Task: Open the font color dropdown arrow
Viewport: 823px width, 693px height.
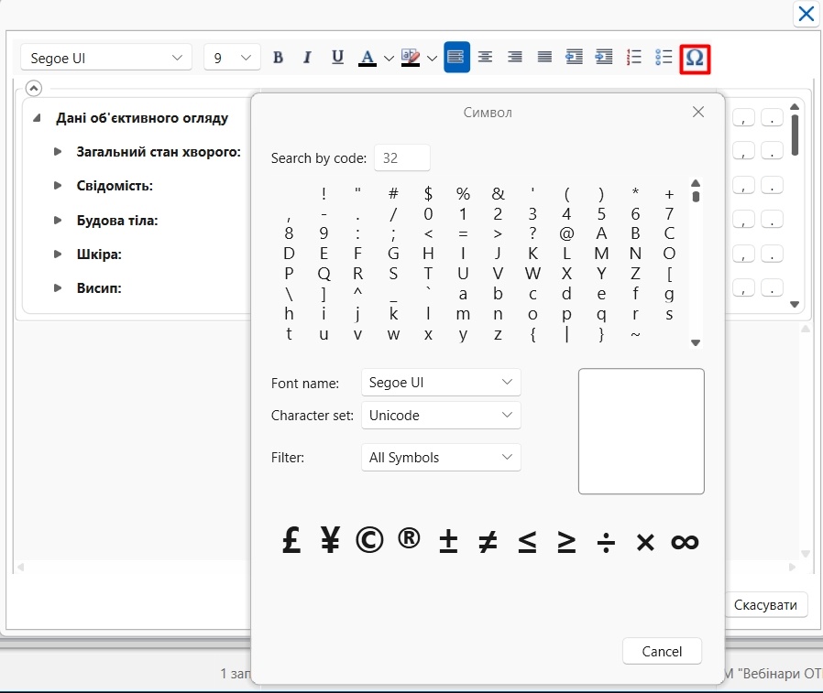Action: point(389,59)
